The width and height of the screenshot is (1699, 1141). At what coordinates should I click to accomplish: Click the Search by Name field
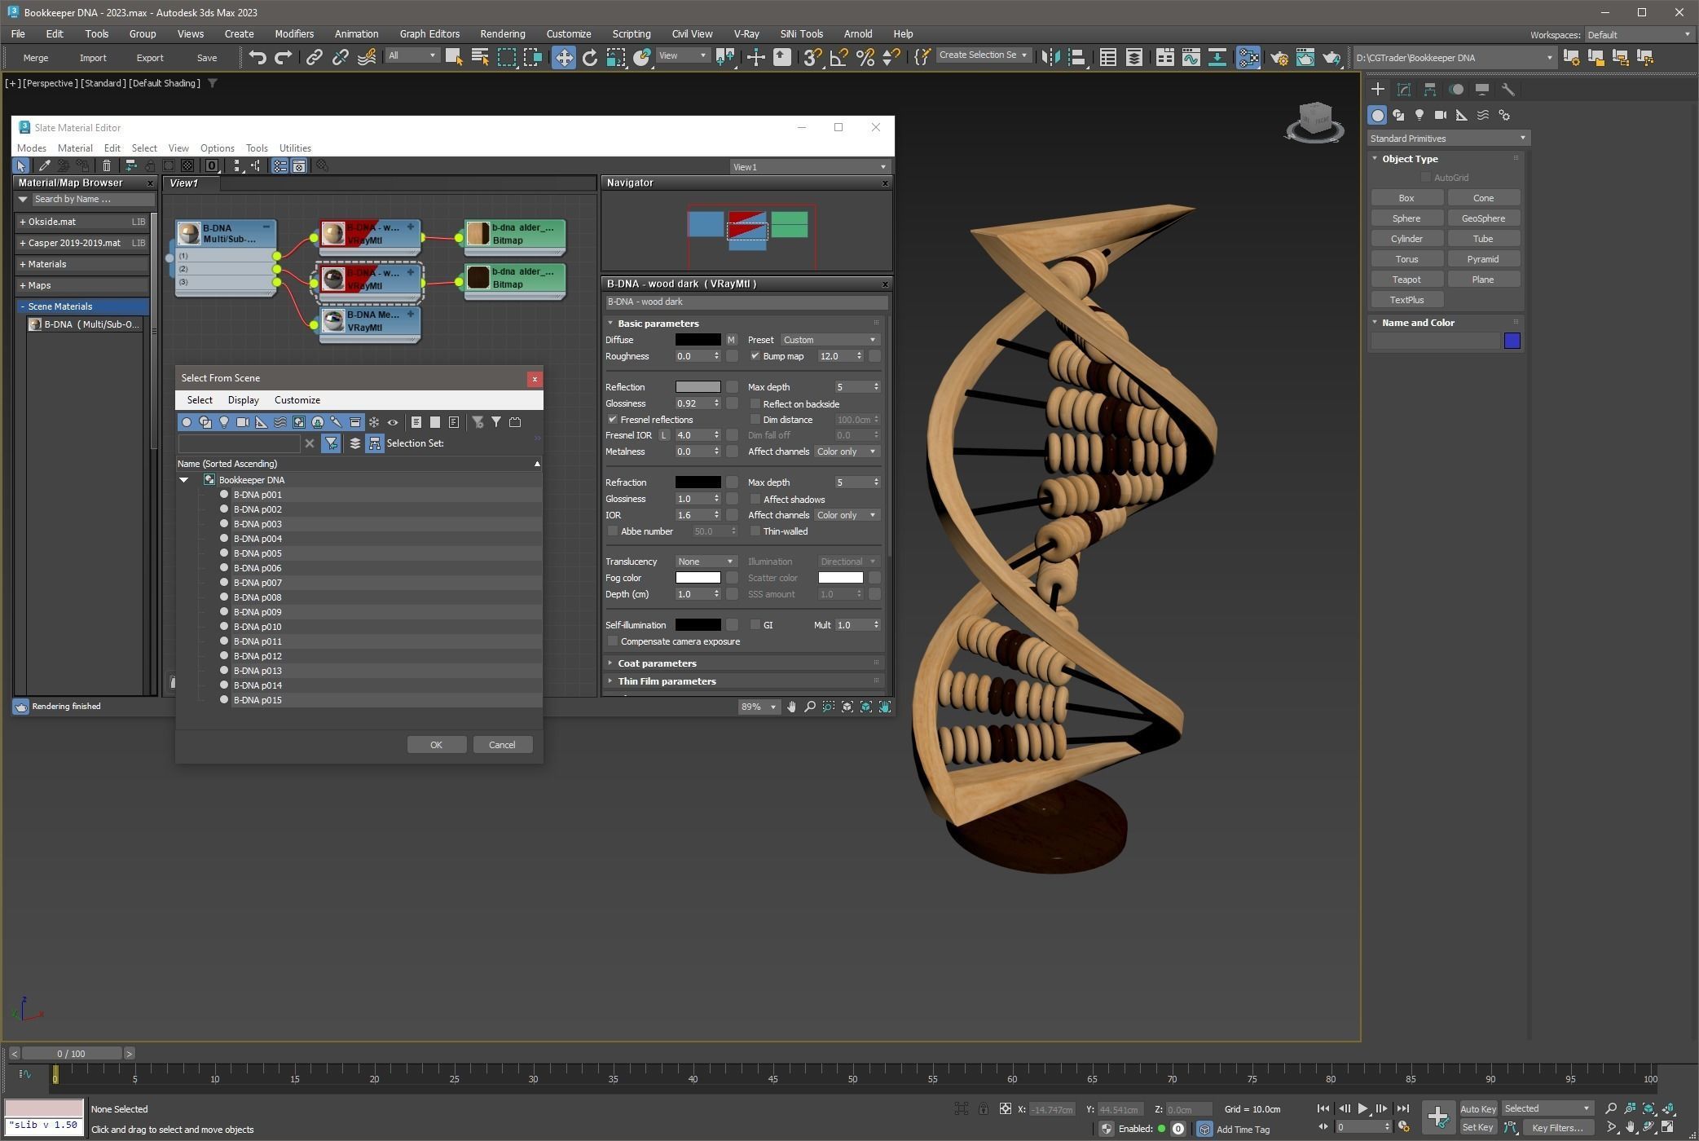92,199
